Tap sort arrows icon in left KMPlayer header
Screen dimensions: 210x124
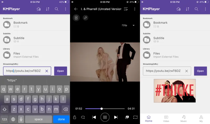tap(48, 9)
